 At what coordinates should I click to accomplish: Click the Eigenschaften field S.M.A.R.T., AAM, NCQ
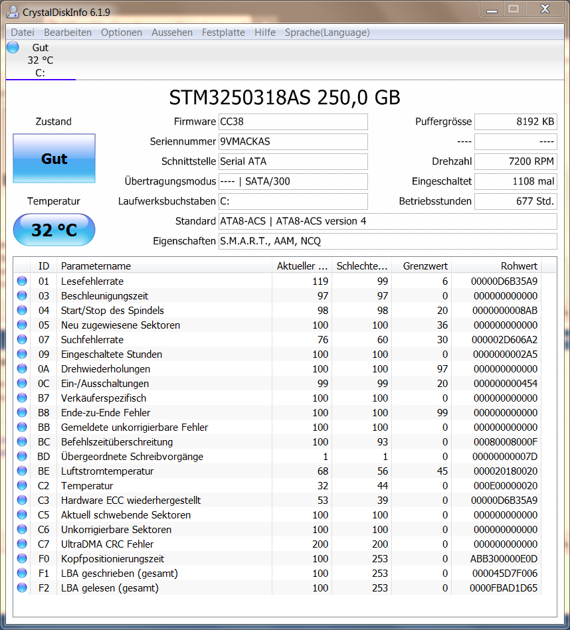[x=387, y=241]
